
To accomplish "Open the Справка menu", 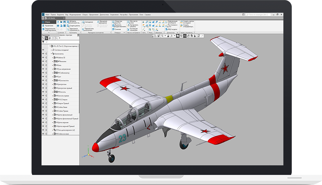I will pos(148,15).
